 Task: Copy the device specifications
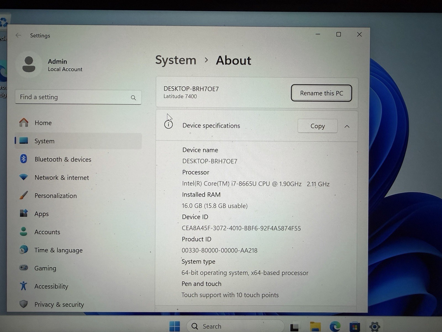[x=317, y=126]
